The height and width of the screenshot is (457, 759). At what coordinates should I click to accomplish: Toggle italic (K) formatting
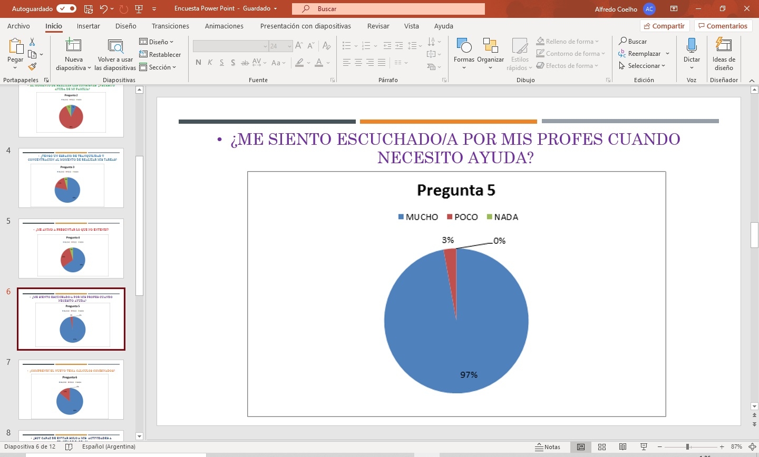pyautogui.click(x=210, y=63)
